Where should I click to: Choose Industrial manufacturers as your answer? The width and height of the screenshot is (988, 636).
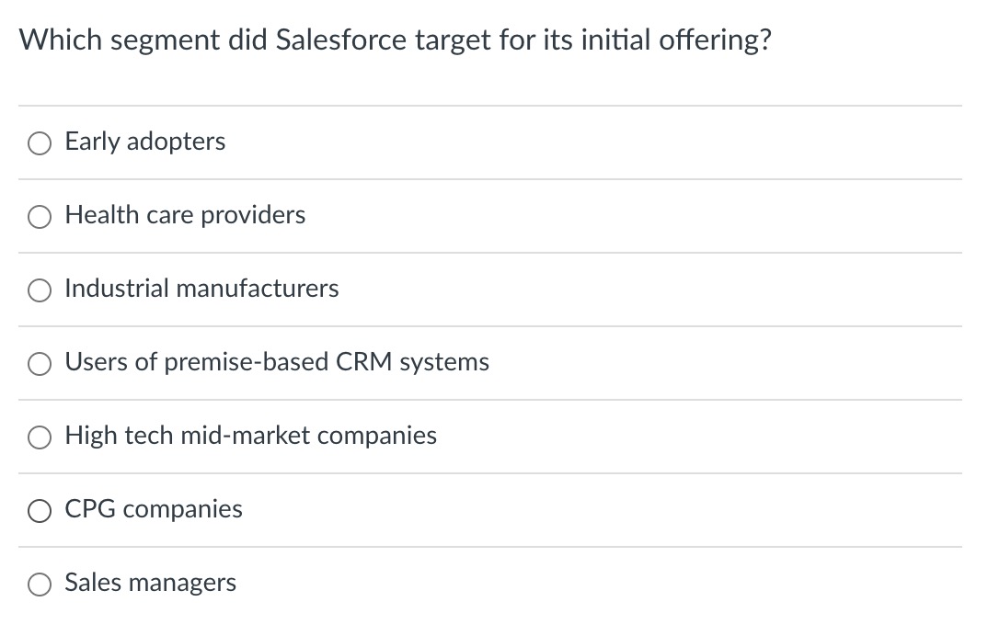[x=39, y=290]
